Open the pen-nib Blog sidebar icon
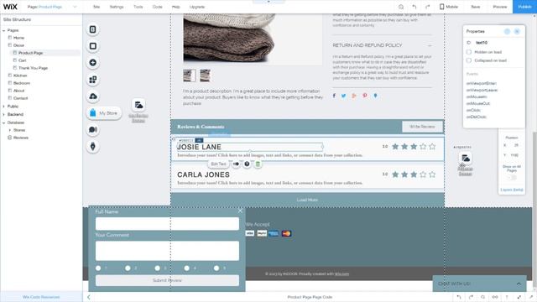537x302 pixels. [x=93, y=146]
